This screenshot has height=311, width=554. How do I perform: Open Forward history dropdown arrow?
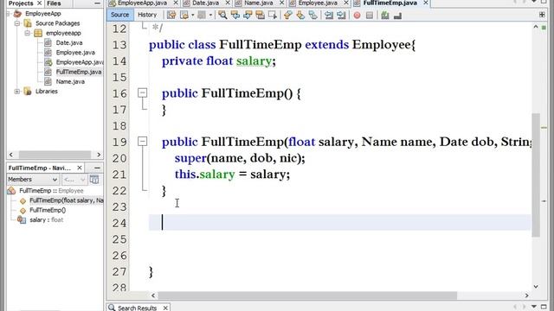210,15
